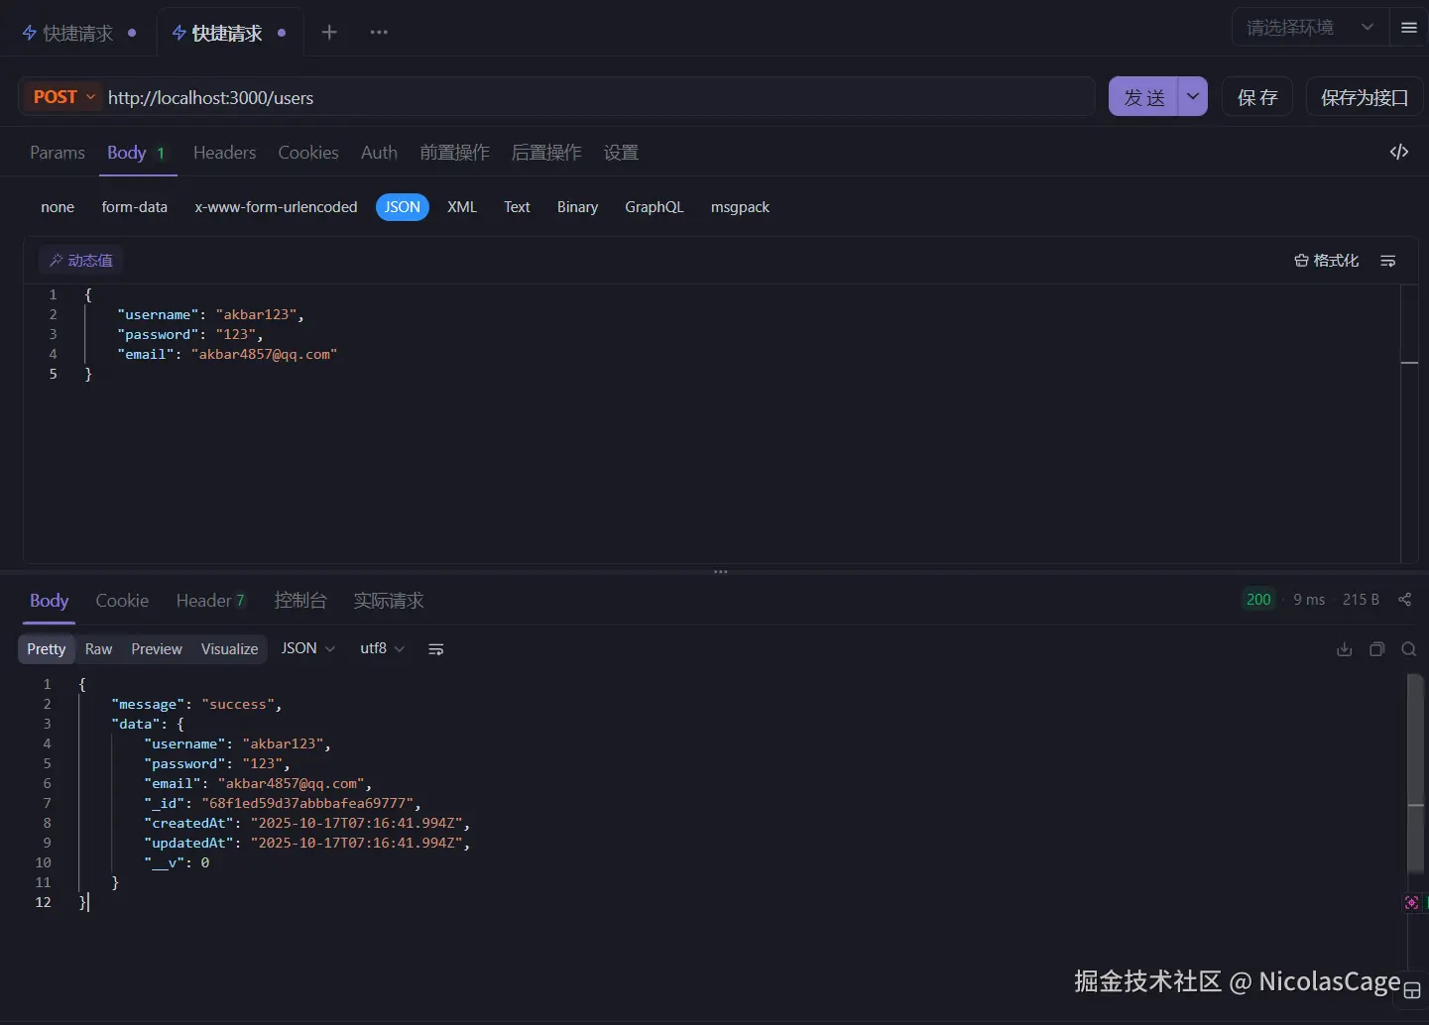Select Preview response view
This screenshot has height=1025, width=1429.
pyautogui.click(x=157, y=649)
